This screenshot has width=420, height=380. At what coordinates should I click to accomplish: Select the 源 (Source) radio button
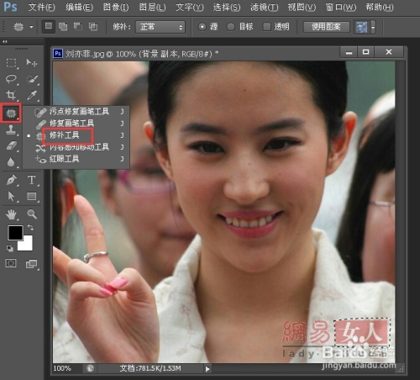[x=202, y=27]
